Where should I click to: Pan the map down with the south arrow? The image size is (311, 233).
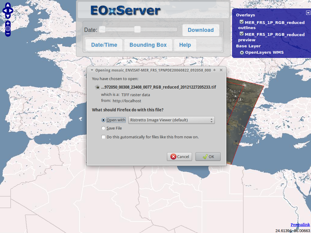[x=8, y=16]
